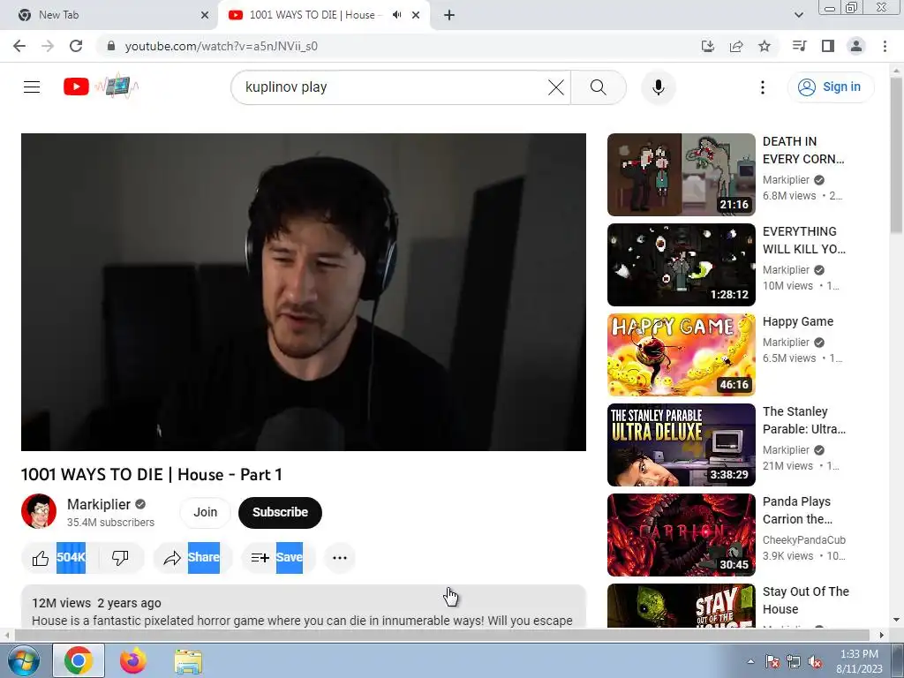The height and width of the screenshot is (678, 904).
Task: Open a new browser tab with plus
Action: click(449, 15)
